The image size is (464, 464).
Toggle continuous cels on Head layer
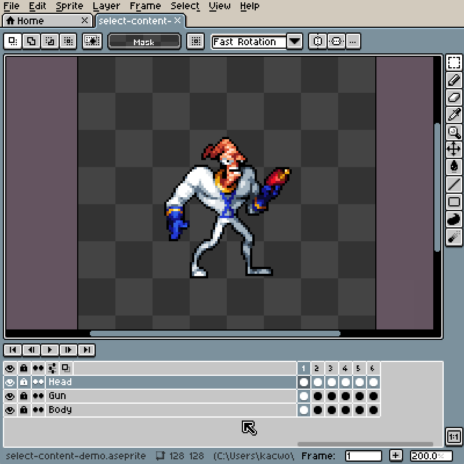coord(38,382)
